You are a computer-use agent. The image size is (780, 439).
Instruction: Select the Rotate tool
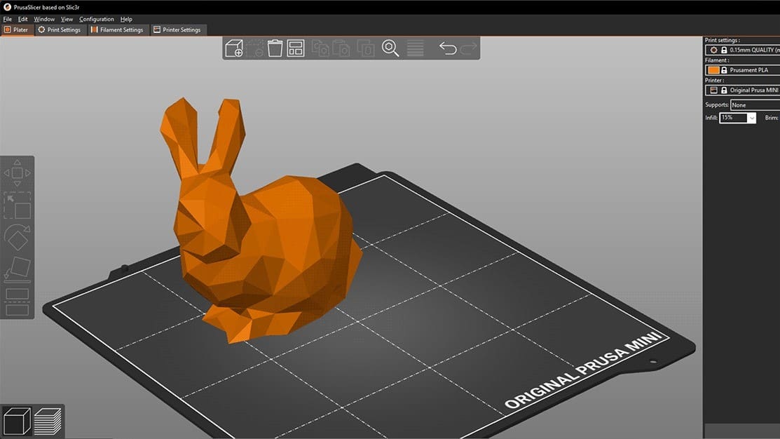(18, 238)
